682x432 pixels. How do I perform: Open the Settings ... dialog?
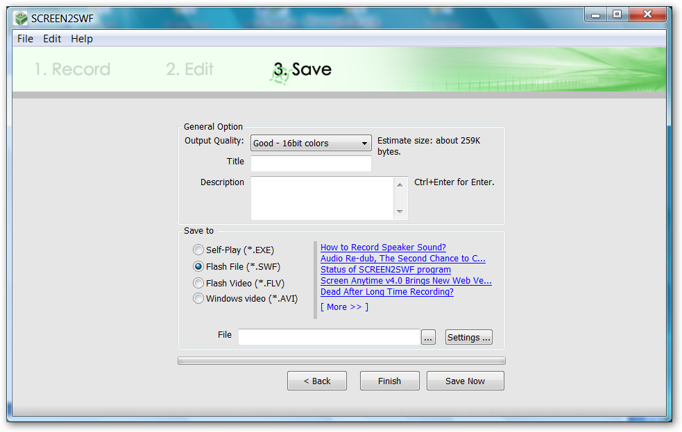point(469,337)
